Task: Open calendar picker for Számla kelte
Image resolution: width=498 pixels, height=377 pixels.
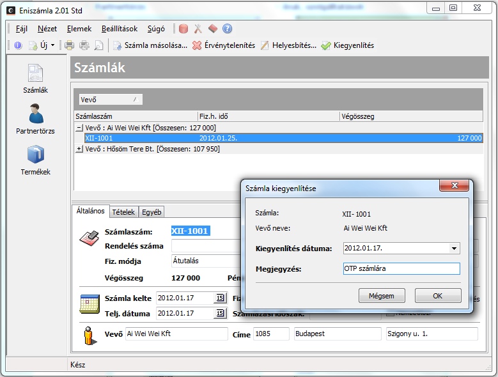Action: coord(220,298)
